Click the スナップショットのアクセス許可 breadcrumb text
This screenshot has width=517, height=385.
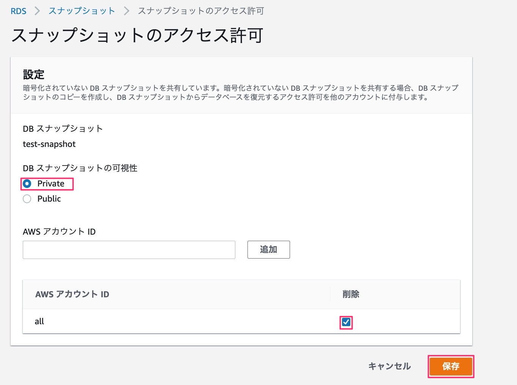pyautogui.click(x=201, y=11)
